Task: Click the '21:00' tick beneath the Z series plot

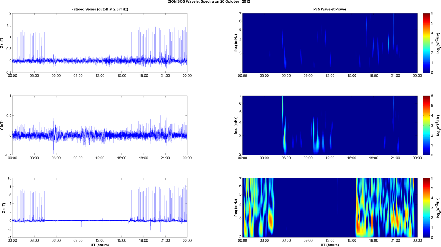Action: [165, 241]
